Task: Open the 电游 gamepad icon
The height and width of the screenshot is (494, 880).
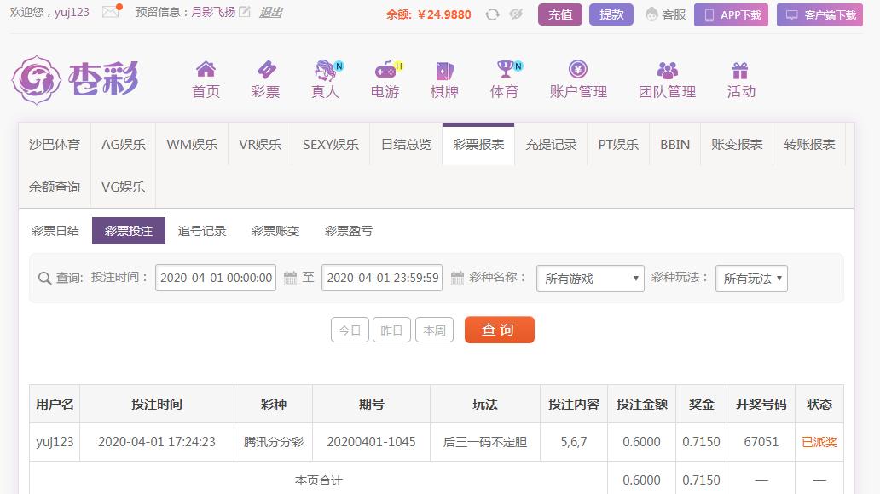Action: pos(386,70)
